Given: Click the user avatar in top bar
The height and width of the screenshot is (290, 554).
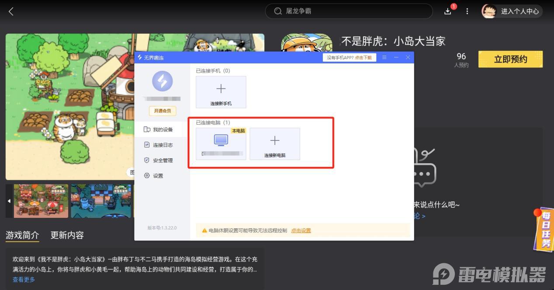Looking at the screenshot, I should [488, 11].
